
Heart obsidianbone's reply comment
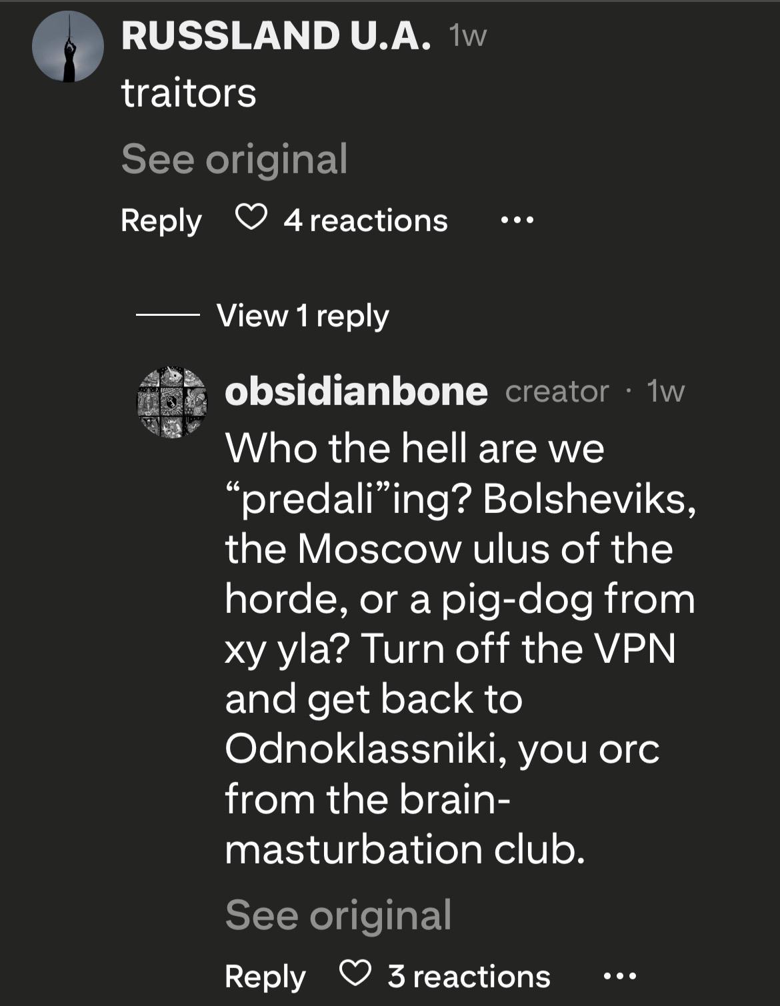(355, 974)
